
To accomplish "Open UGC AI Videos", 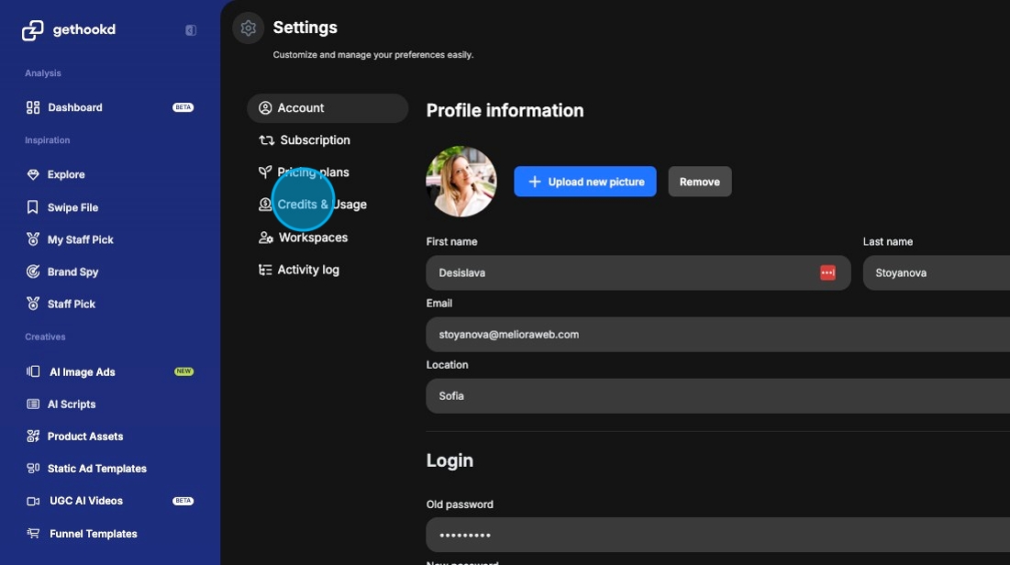I will click(85, 501).
